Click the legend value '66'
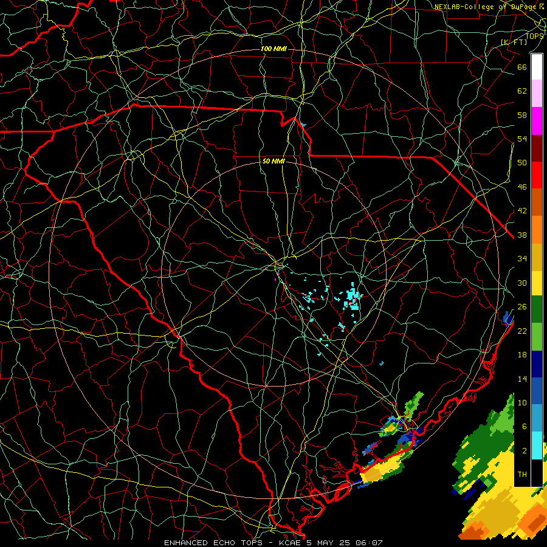Viewport: 547px width, 547px height. (x=522, y=67)
